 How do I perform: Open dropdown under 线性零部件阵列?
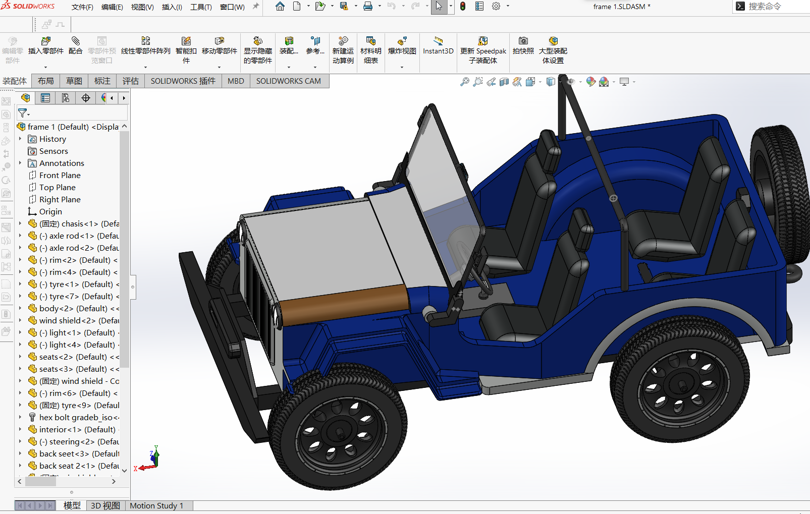(x=145, y=67)
